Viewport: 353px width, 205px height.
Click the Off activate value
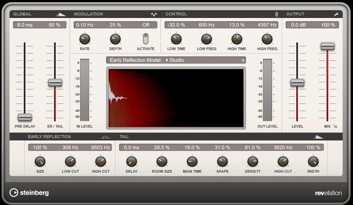tap(146, 25)
